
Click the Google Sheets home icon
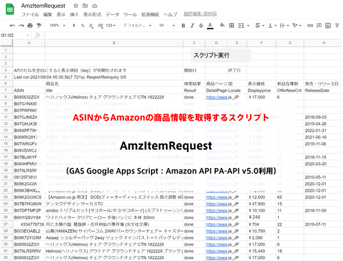pyautogui.click(x=9, y=9)
